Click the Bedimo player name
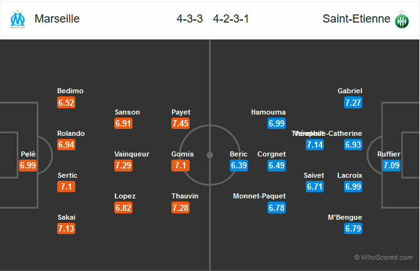The width and height of the screenshot is (420, 271). click(70, 91)
